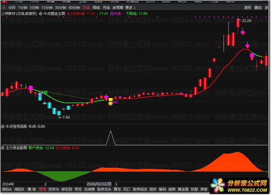Open the 指标A indicator tab
Image resolution: width=272 pixels, height=195 pixels.
pos(7,189)
